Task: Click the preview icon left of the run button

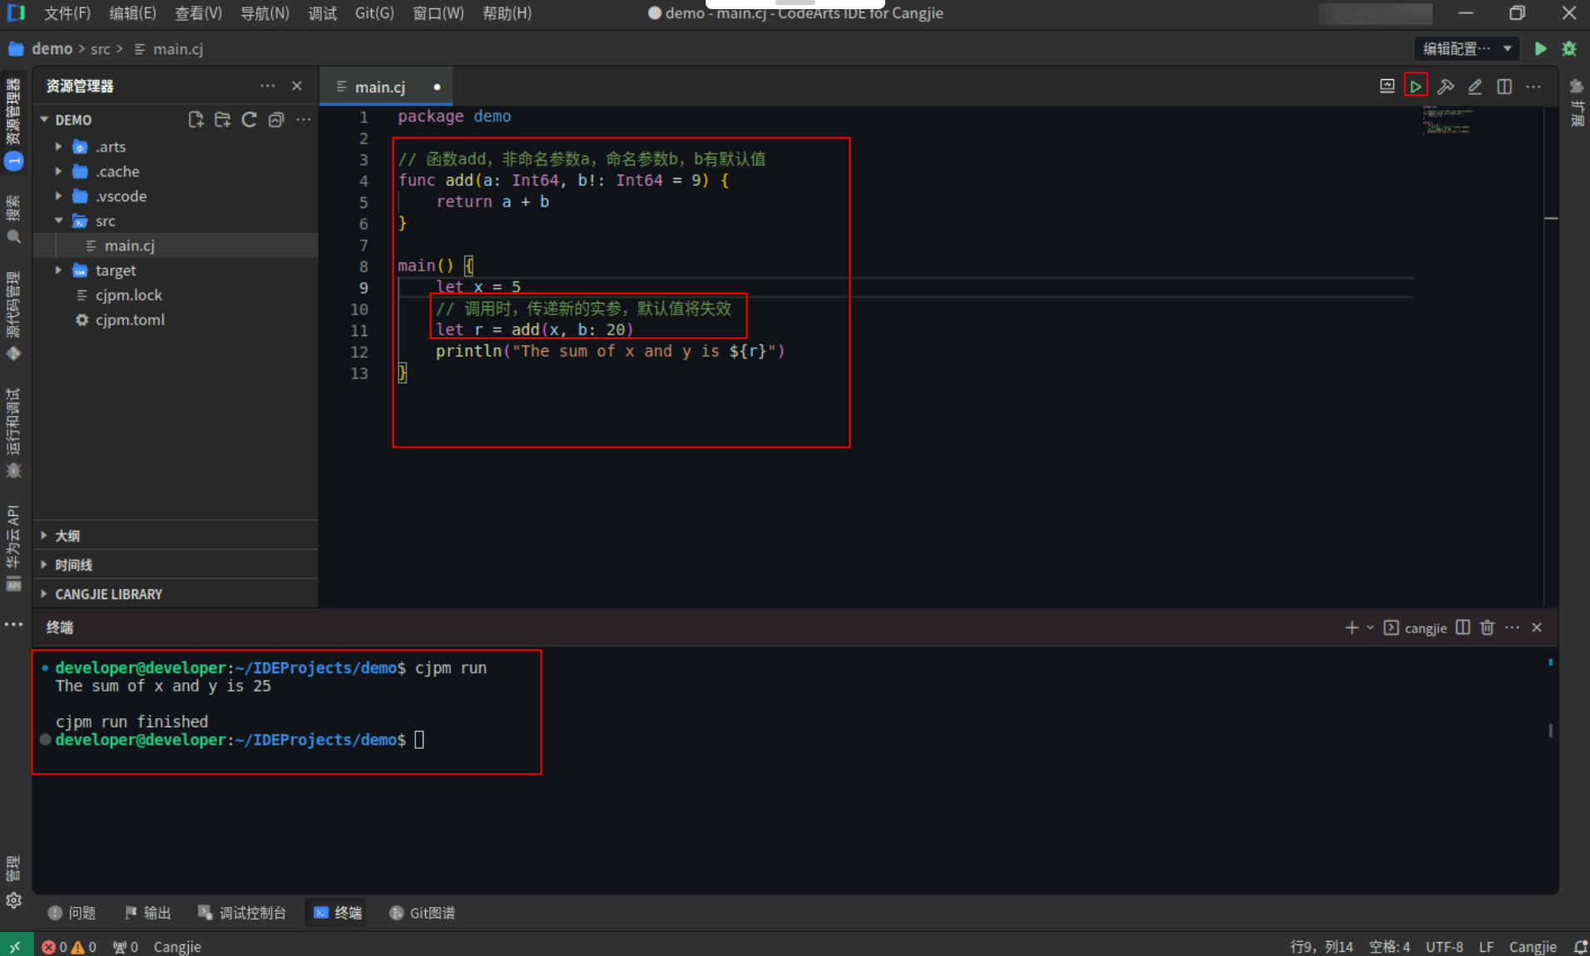Action: 1387,87
